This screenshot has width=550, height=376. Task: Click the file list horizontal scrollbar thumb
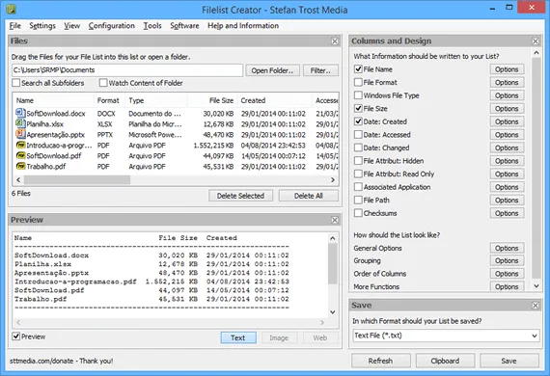coord(77,179)
